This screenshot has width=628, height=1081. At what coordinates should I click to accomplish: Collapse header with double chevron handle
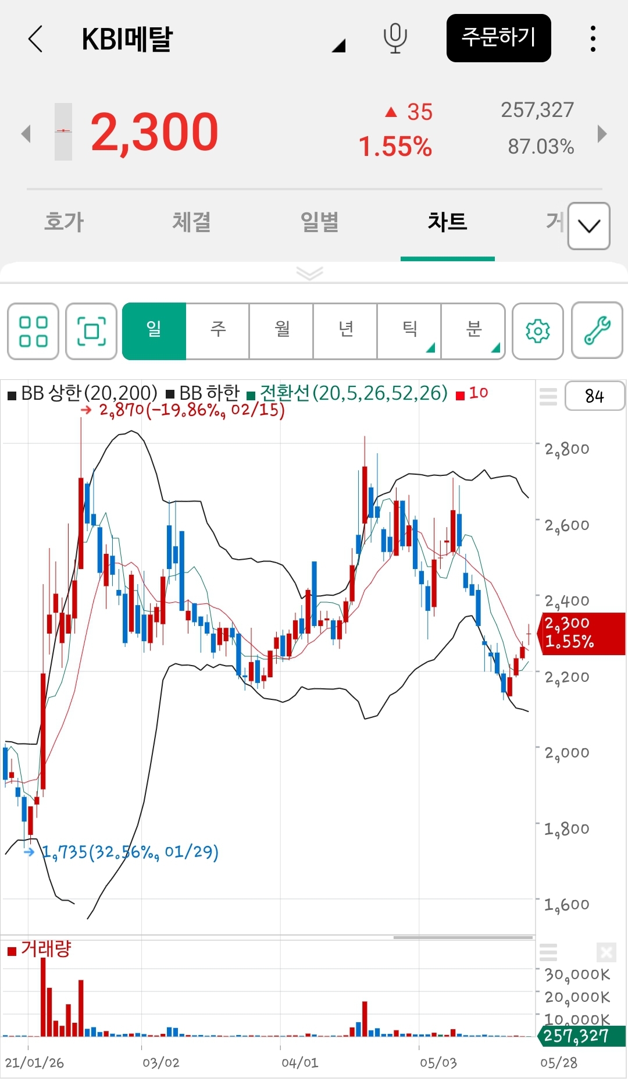click(x=309, y=273)
